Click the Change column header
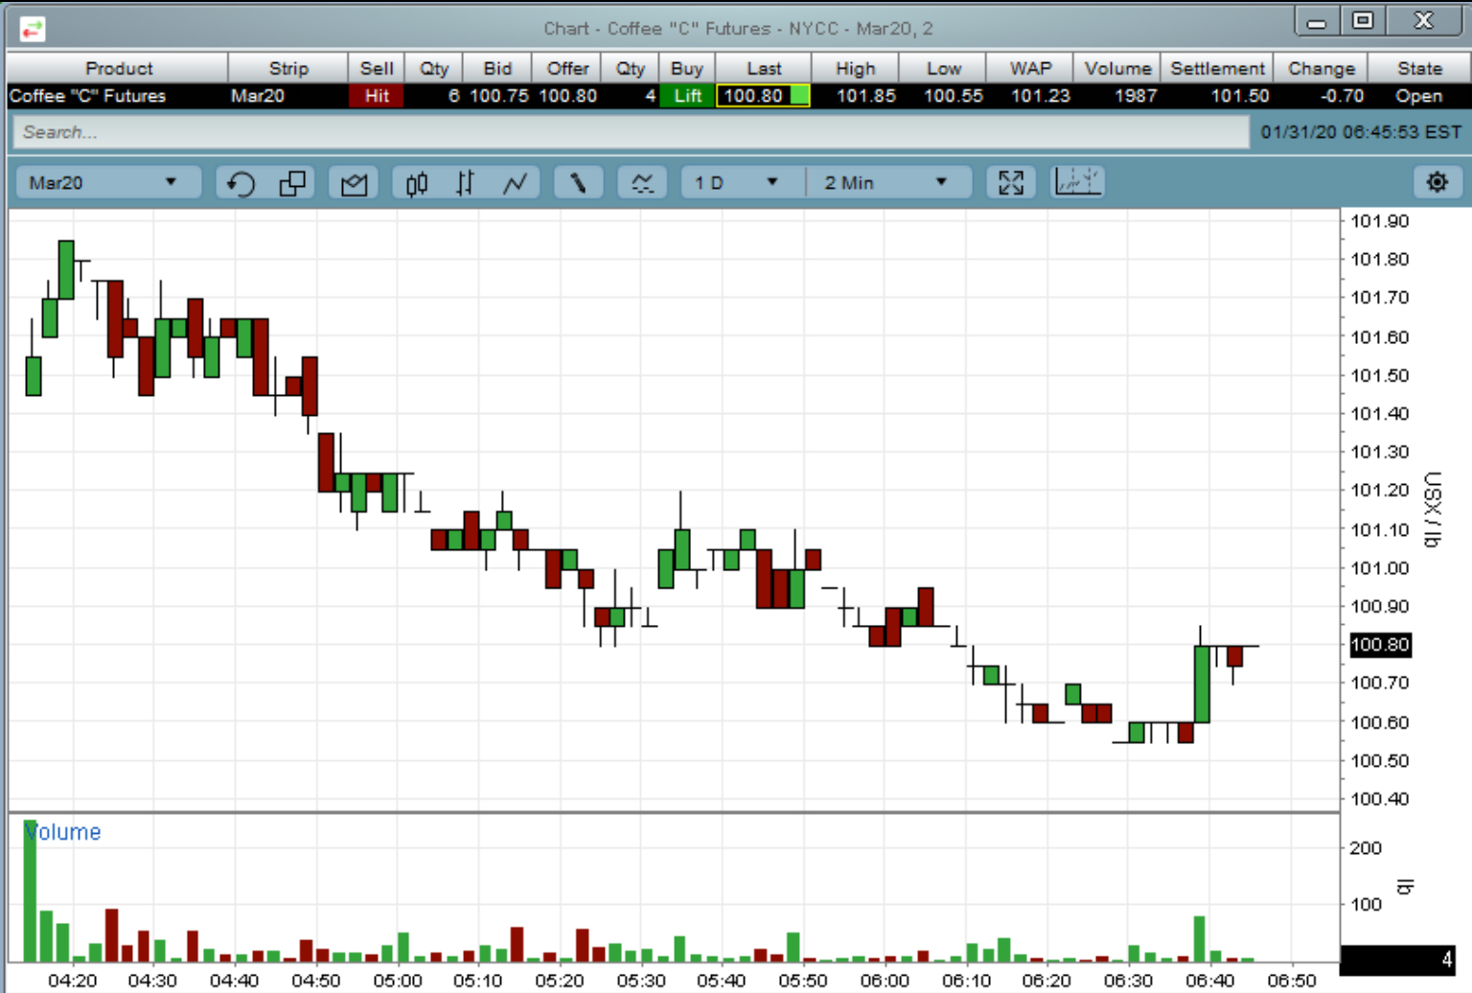This screenshot has width=1472, height=993. (1322, 68)
